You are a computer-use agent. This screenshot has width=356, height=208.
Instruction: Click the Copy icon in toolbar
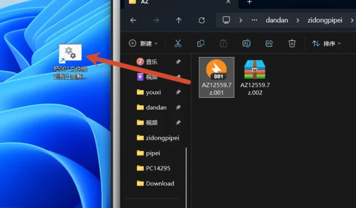click(x=201, y=43)
